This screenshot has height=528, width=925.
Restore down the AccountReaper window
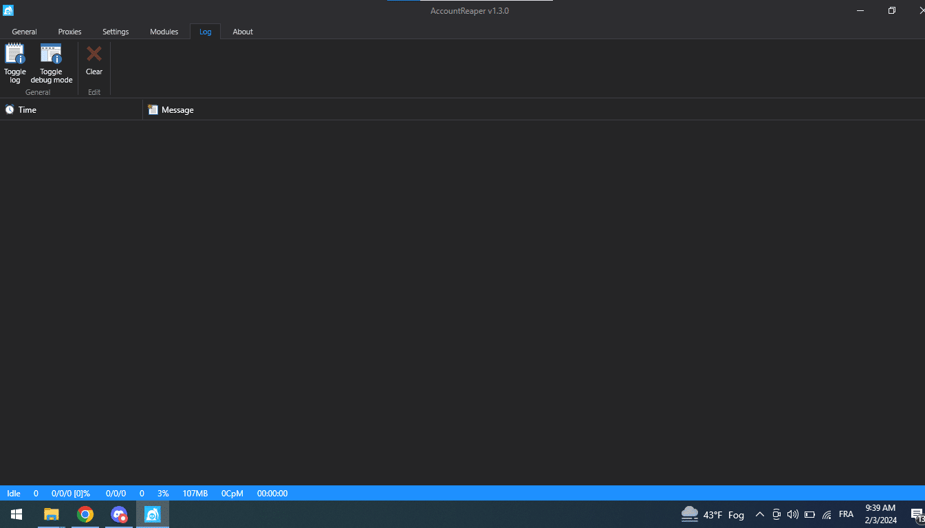[892, 10]
